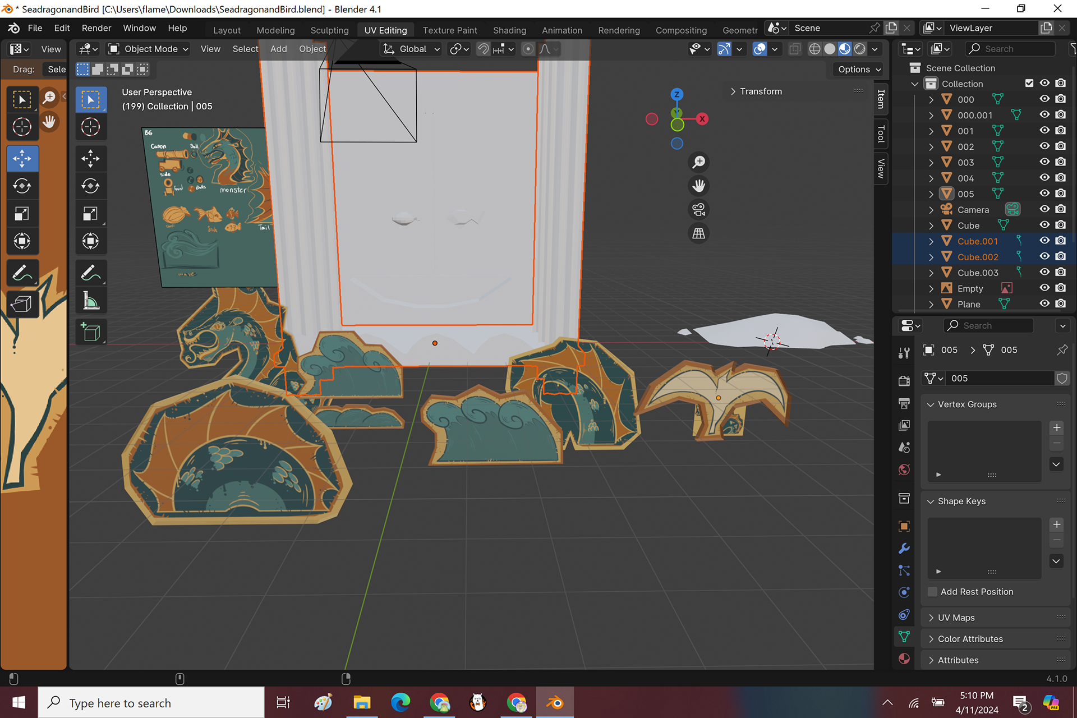Hide the Camera in viewport
Screen dimensions: 1077x718
[1044, 209]
